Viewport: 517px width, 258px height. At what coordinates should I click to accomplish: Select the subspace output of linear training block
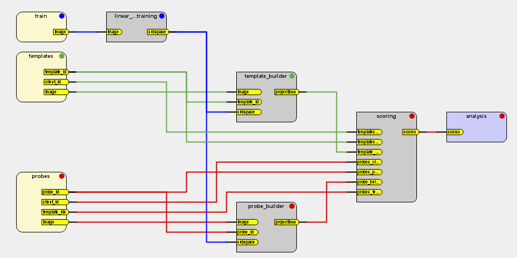click(157, 32)
